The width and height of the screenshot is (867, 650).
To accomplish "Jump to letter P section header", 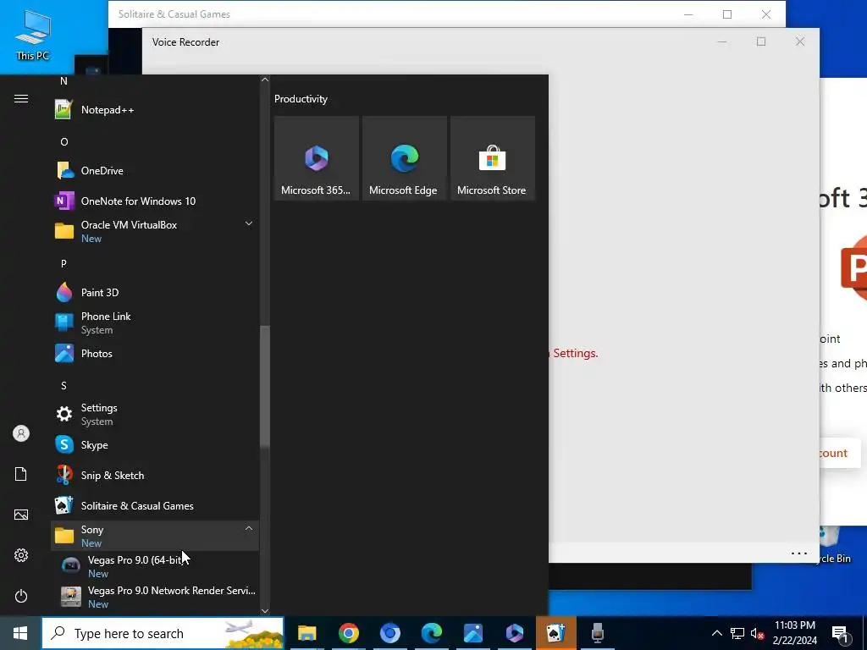I will pos(64,264).
